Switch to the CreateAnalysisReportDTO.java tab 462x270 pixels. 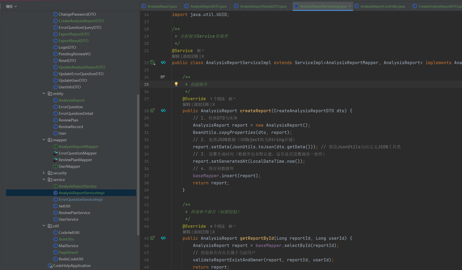(437, 6)
